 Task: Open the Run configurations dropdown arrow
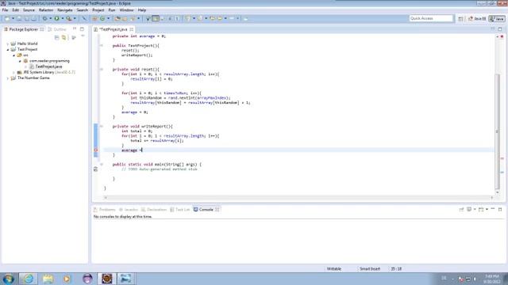(x=63, y=19)
